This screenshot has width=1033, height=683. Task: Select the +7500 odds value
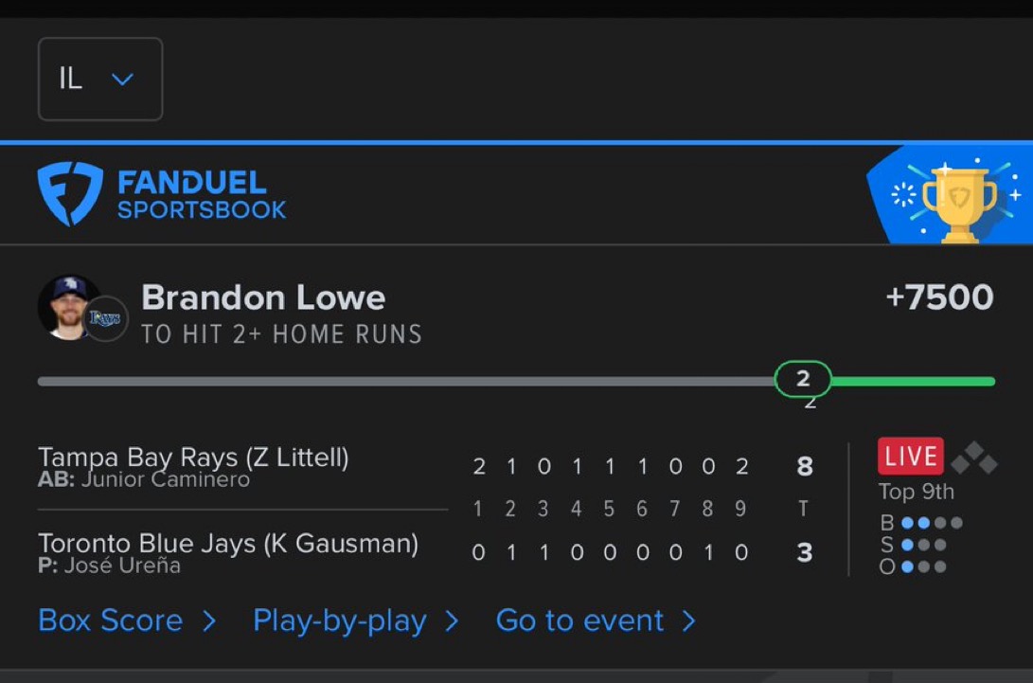coord(939,297)
